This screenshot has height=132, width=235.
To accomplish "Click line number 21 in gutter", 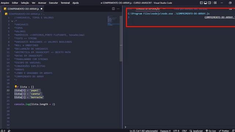I will point(8,87).
